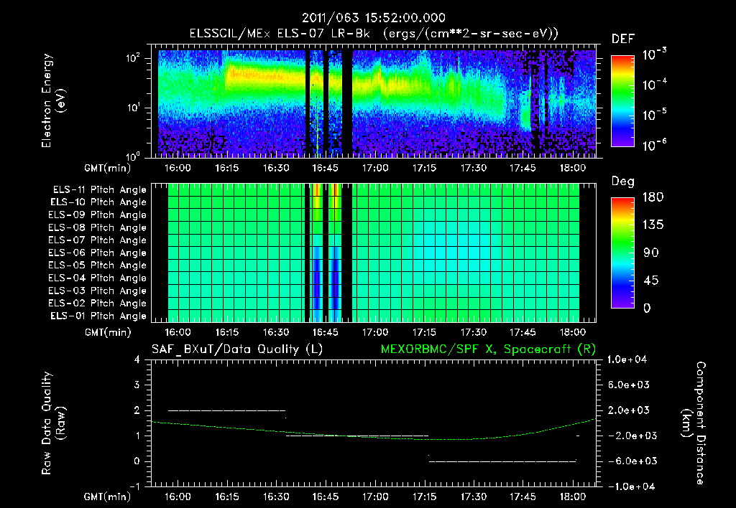This screenshot has height=508, width=736.
Task: Select the "ELS-07 Pitch Angle" row label
Action: click(98, 240)
